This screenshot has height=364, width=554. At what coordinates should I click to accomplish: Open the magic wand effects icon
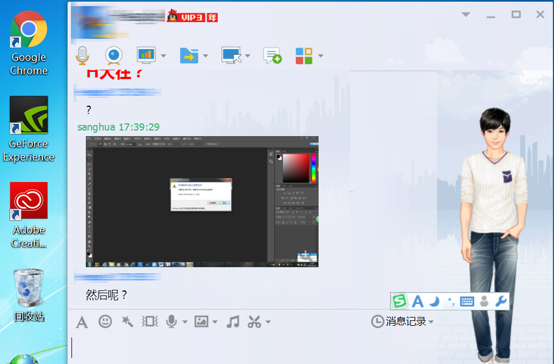point(126,321)
